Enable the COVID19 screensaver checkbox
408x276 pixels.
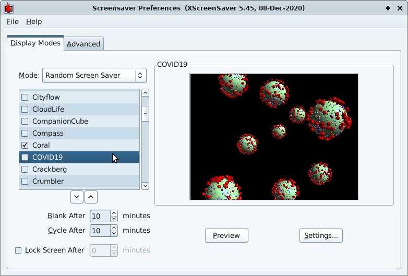pos(25,157)
